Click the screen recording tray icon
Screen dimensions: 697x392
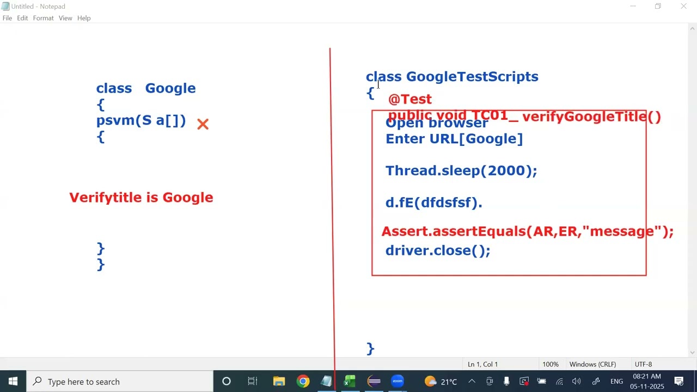point(524,382)
